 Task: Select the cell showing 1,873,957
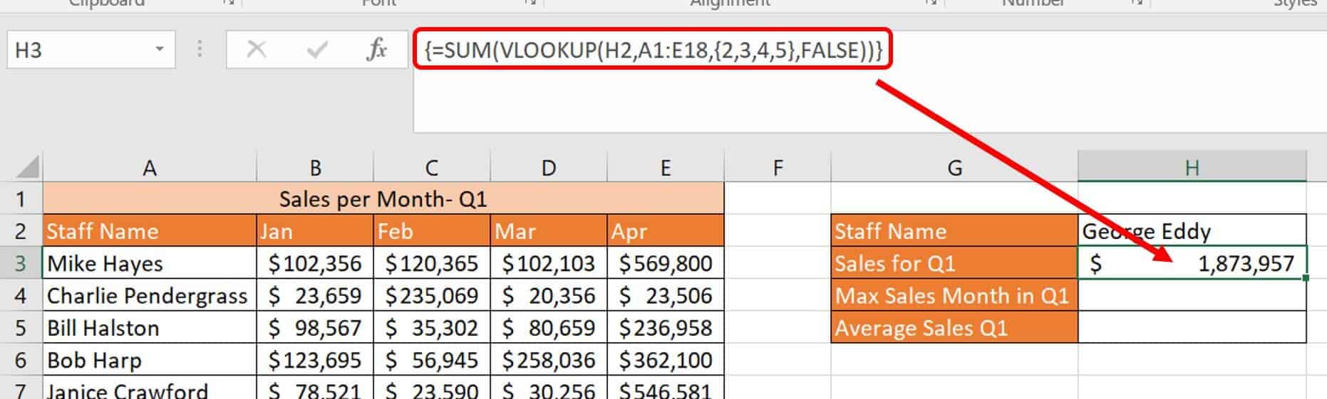pyautogui.click(x=1191, y=263)
